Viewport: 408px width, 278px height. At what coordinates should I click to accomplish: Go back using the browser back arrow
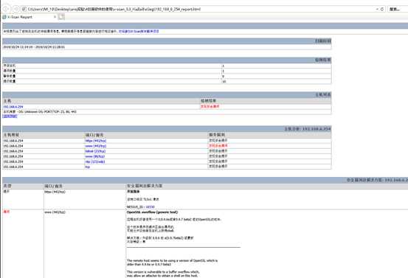6,9
